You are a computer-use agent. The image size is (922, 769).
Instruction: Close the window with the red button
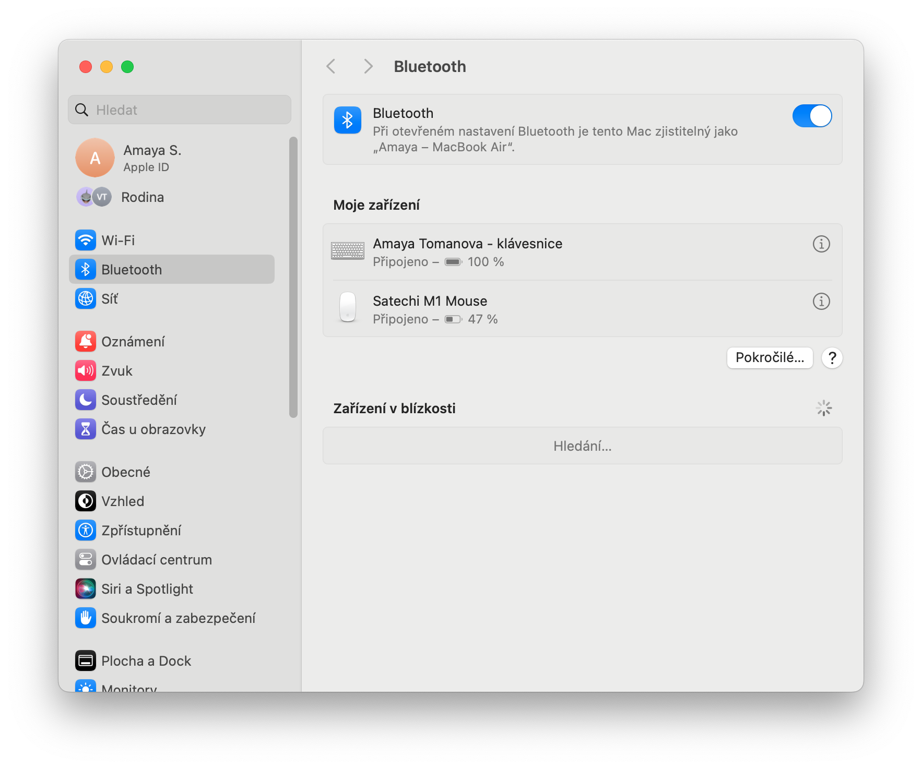(x=86, y=67)
